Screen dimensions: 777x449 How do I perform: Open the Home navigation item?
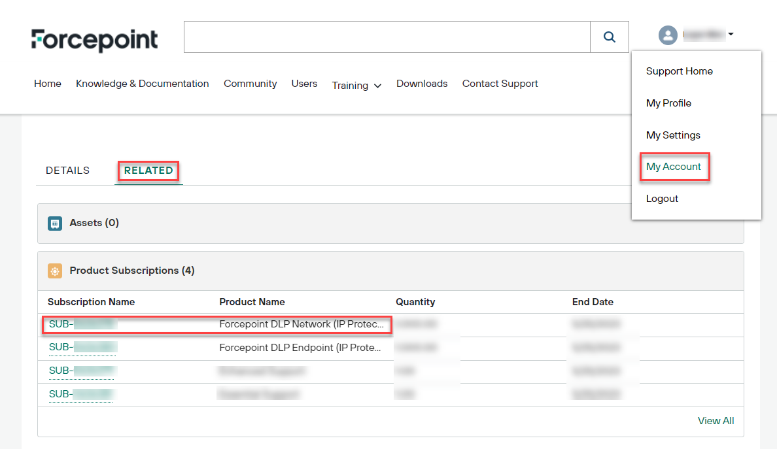point(47,84)
